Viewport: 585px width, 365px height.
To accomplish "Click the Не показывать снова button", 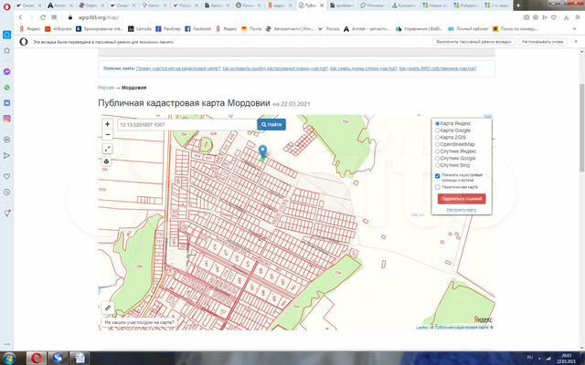I will [542, 42].
